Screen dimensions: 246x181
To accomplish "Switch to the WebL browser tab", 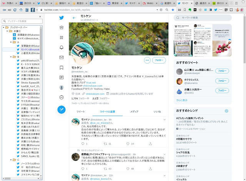I will tap(150, 3).
